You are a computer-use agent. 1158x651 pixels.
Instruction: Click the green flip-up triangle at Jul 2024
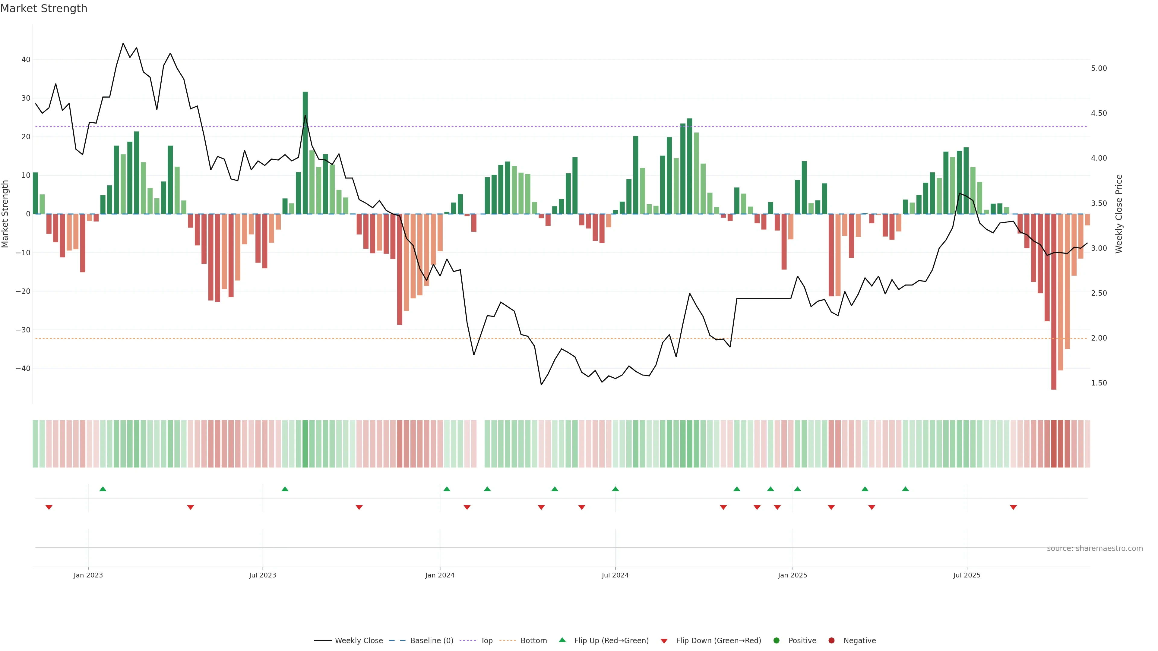(x=615, y=489)
